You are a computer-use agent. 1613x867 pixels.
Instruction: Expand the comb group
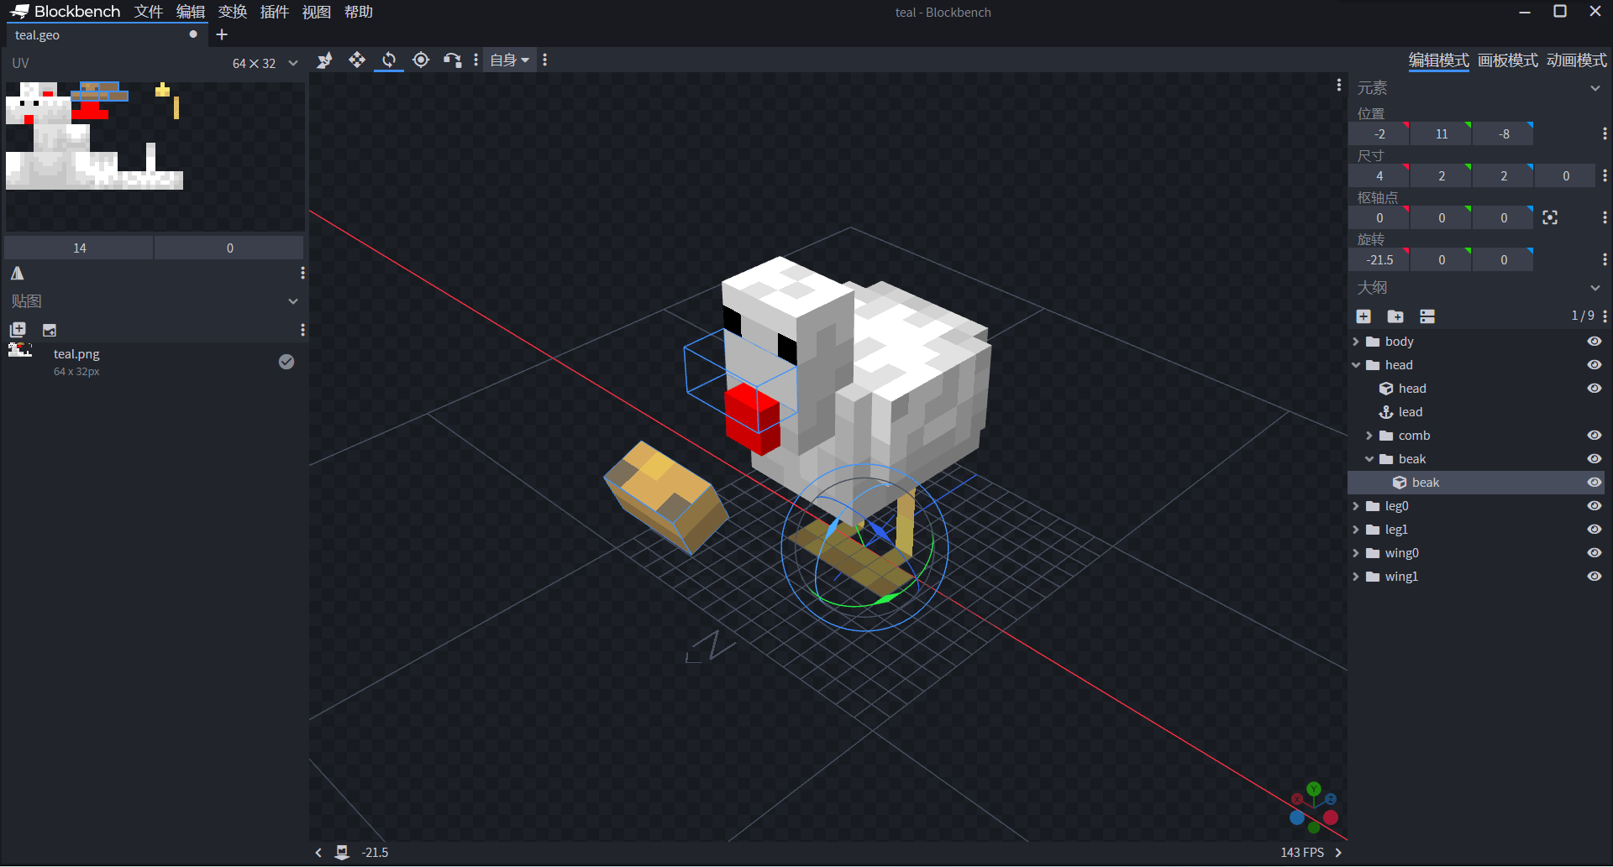point(1369,436)
